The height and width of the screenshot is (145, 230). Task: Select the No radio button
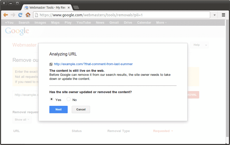tap(68, 99)
